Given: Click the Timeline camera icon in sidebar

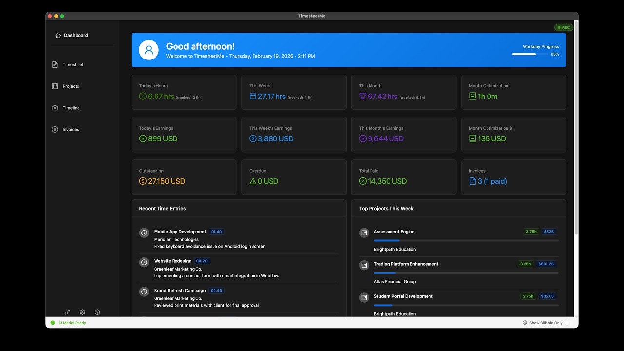Looking at the screenshot, I should [x=55, y=108].
